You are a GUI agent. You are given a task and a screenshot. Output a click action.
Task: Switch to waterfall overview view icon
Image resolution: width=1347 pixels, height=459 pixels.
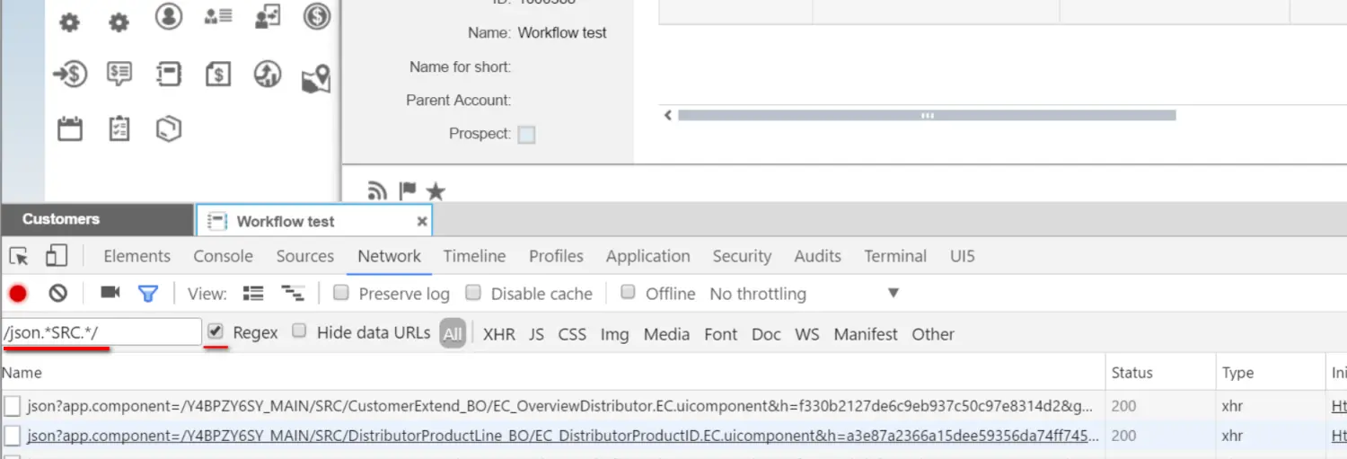pyautogui.click(x=292, y=293)
